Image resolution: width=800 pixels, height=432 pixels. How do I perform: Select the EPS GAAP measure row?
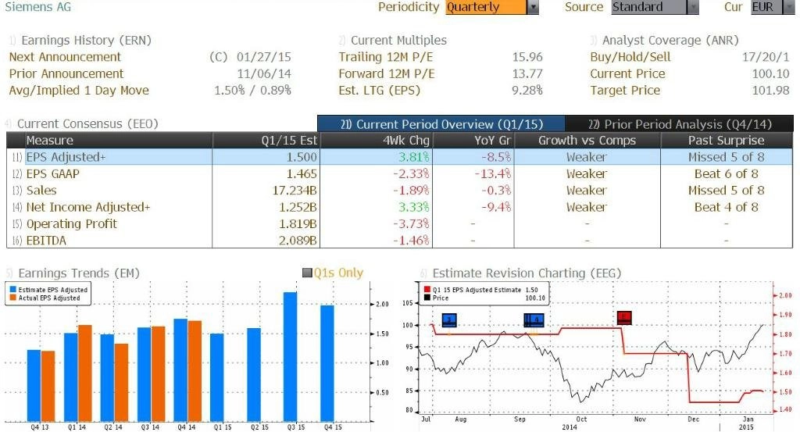point(399,174)
